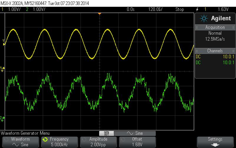
Task: Select the Frequency 5.000kHz softkey
Action: point(60,142)
